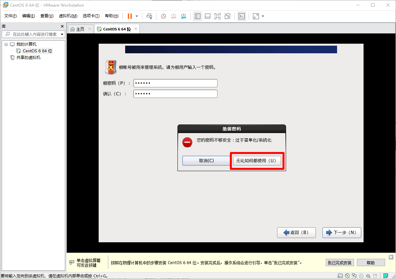Open the 选项卡(T) menu
The image size is (396, 279).
tap(91, 16)
